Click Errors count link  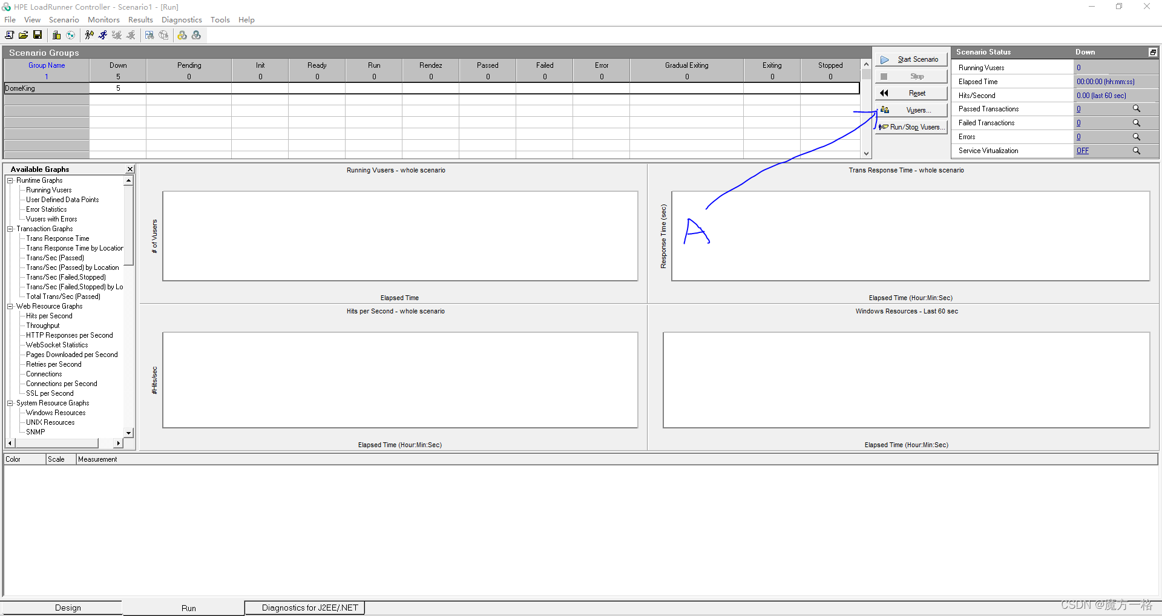(x=1078, y=137)
